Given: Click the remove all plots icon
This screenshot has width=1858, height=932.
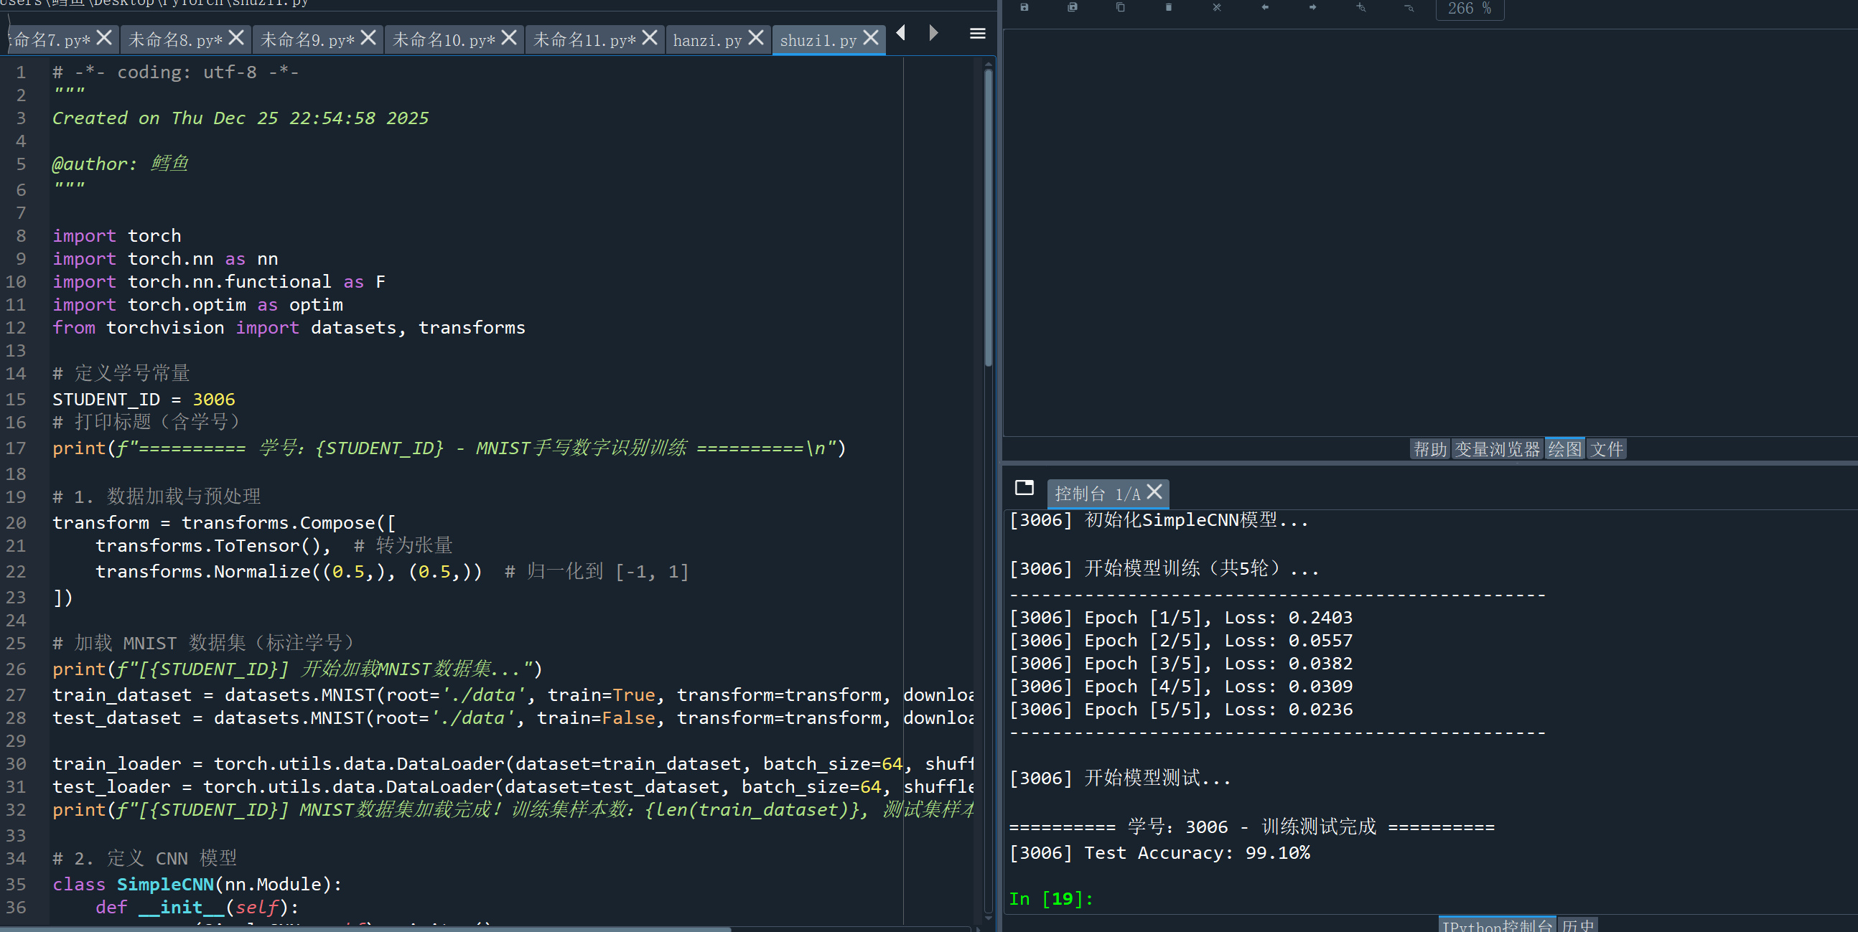Looking at the screenshot, I should coord(1217,7).
